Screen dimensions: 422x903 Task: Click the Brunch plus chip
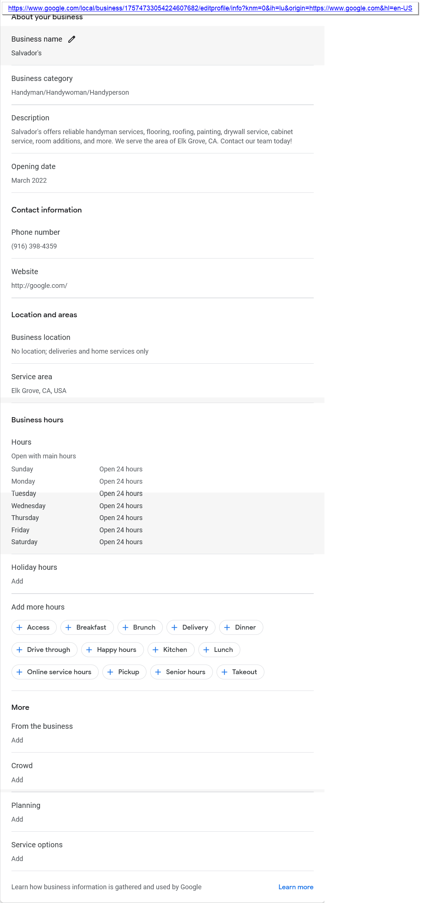pyautogui.click(x=140, y=627)
